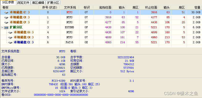Select the 本地磁盘(E:) partition row
Screen dimensions: 202x98
point(101,17)
